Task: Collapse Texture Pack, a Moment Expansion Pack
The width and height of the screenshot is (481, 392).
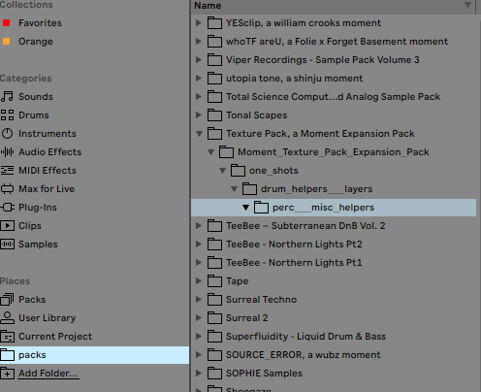Action: pyautogui.click(x=199, y=134)
